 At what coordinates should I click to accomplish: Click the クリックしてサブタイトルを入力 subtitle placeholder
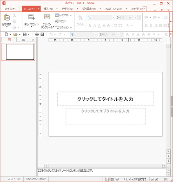click(x=106, y=117)
